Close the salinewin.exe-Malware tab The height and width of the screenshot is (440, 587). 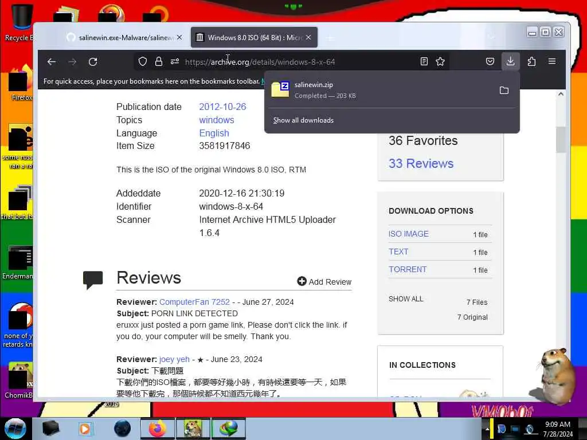pos(179,37)
